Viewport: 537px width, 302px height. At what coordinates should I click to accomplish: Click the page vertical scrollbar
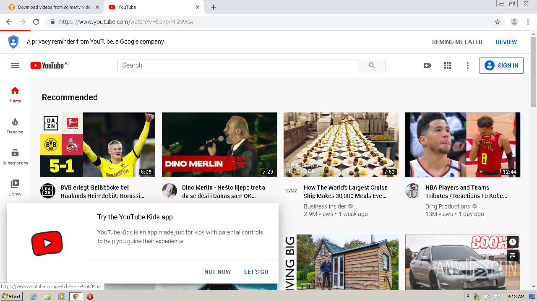click(534, 71)
